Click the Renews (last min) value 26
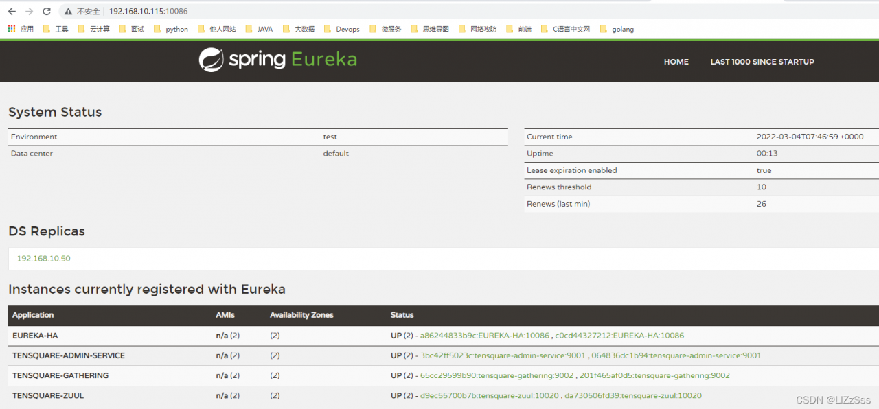This screenshot has height=409, width=879. click(x=762, y=204)
